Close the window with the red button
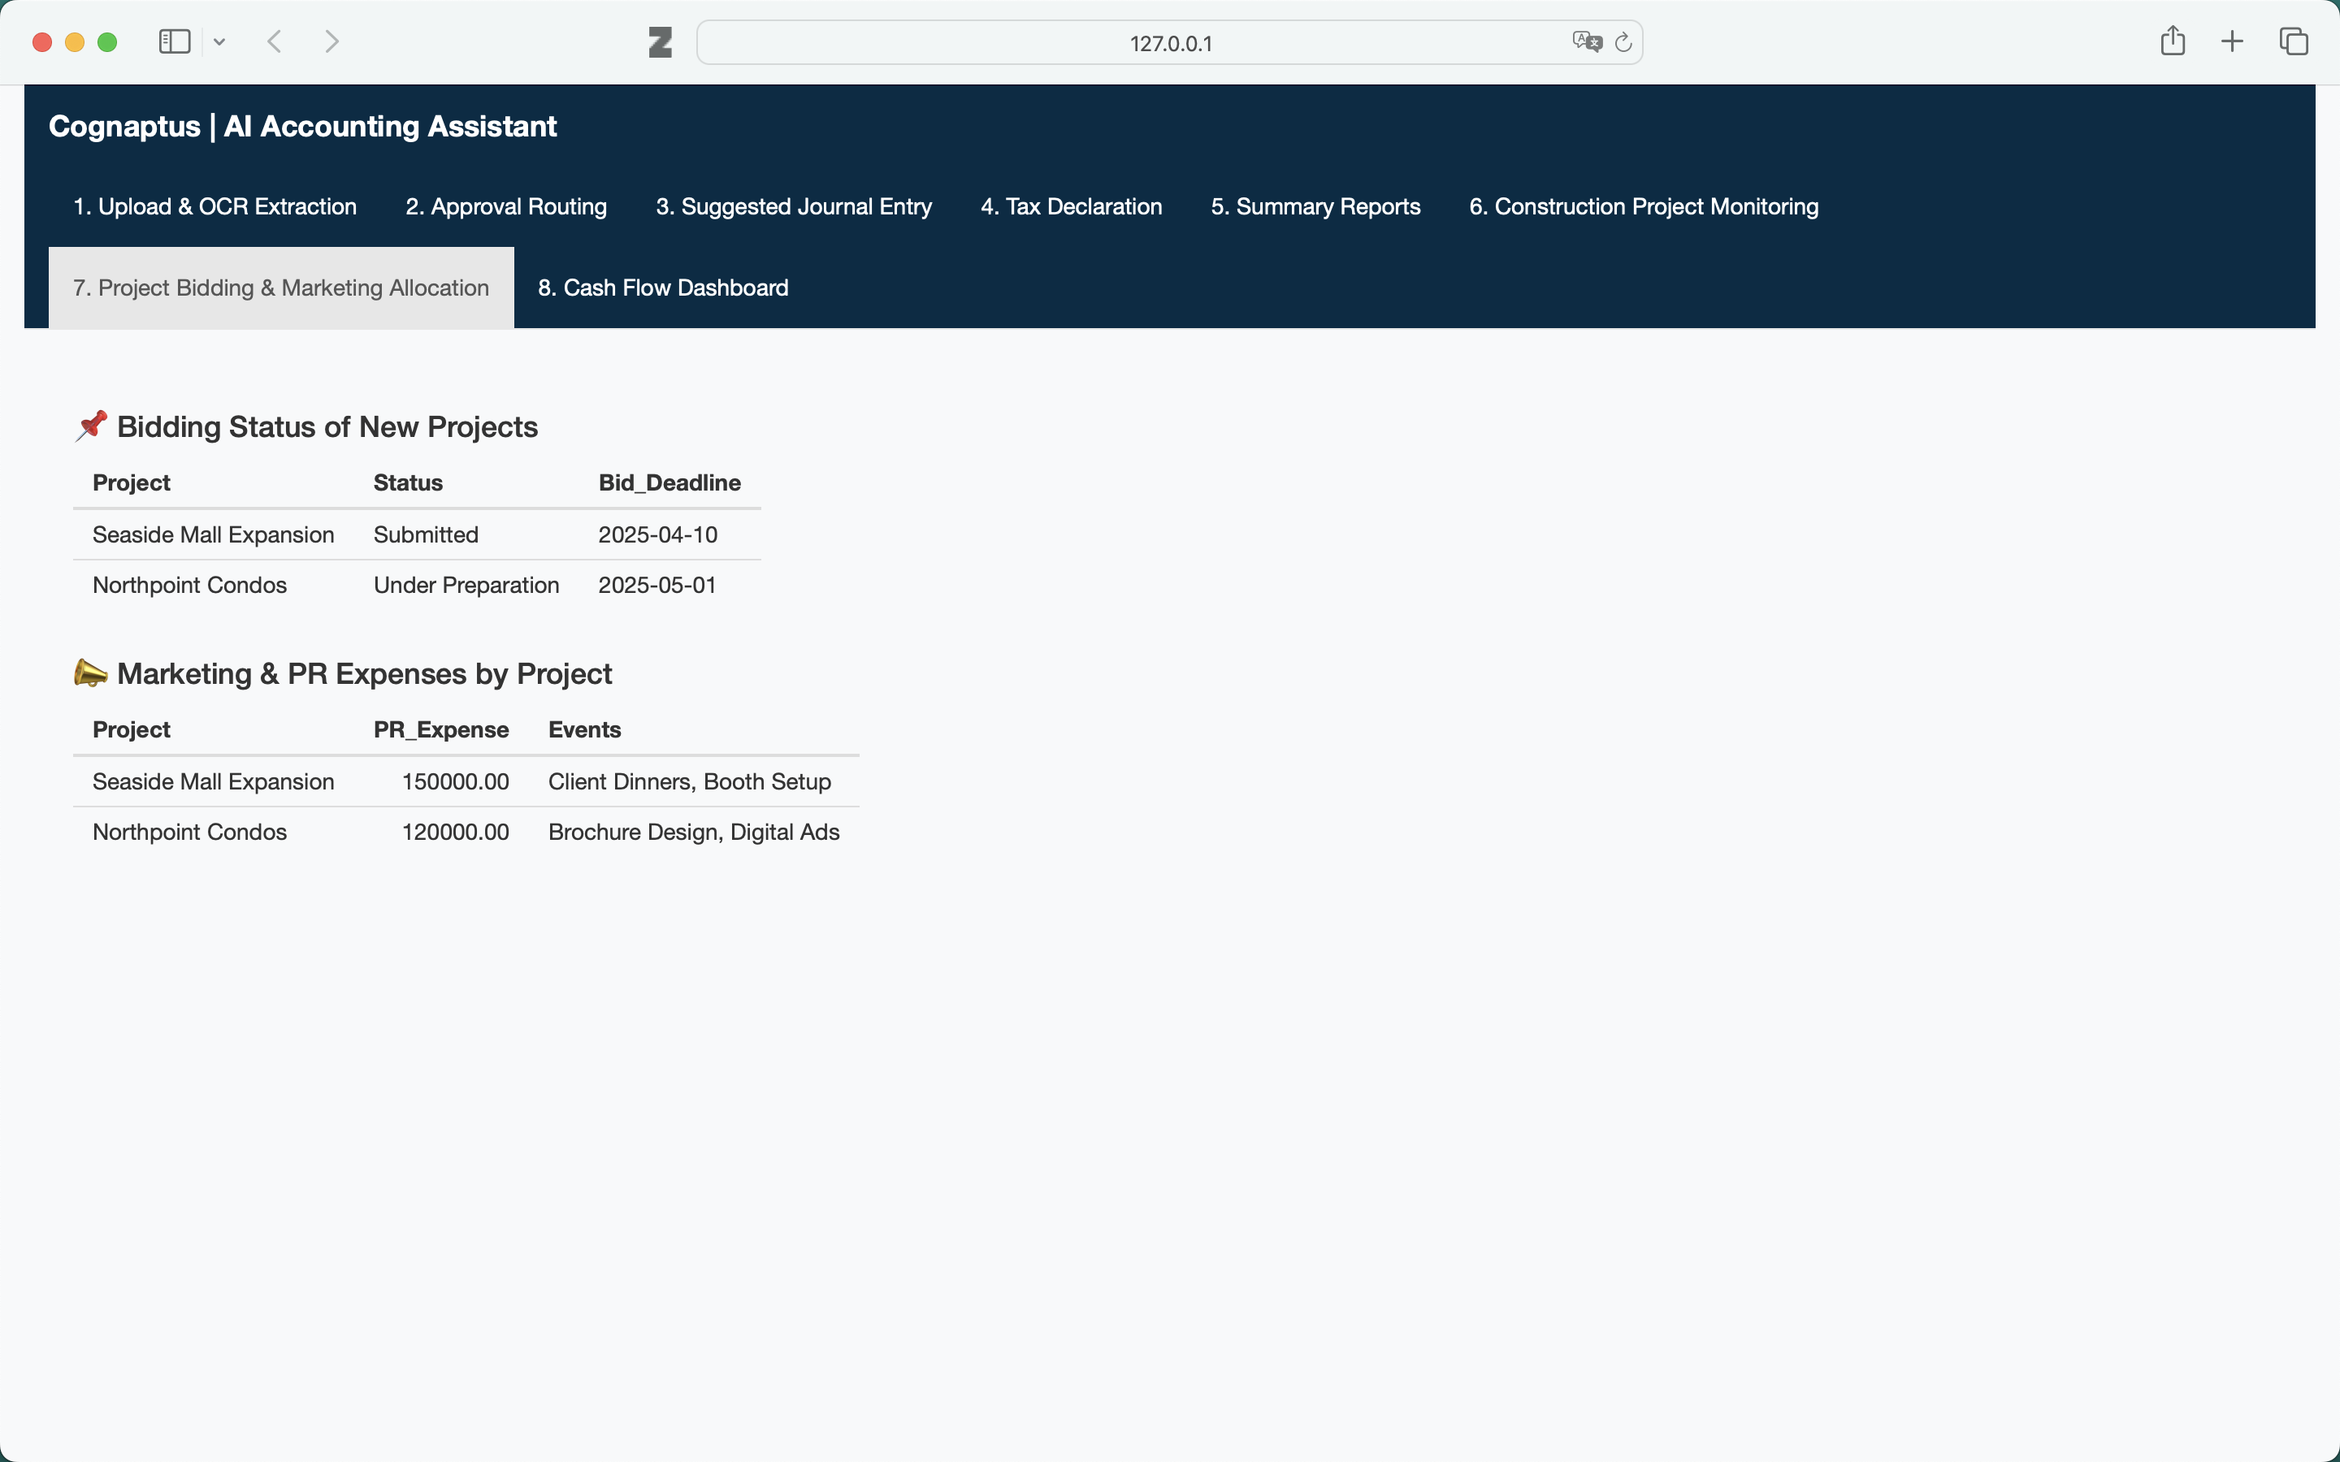Screen dimensions: 2340x1462 pyautogui.click(x=41, y=42)
